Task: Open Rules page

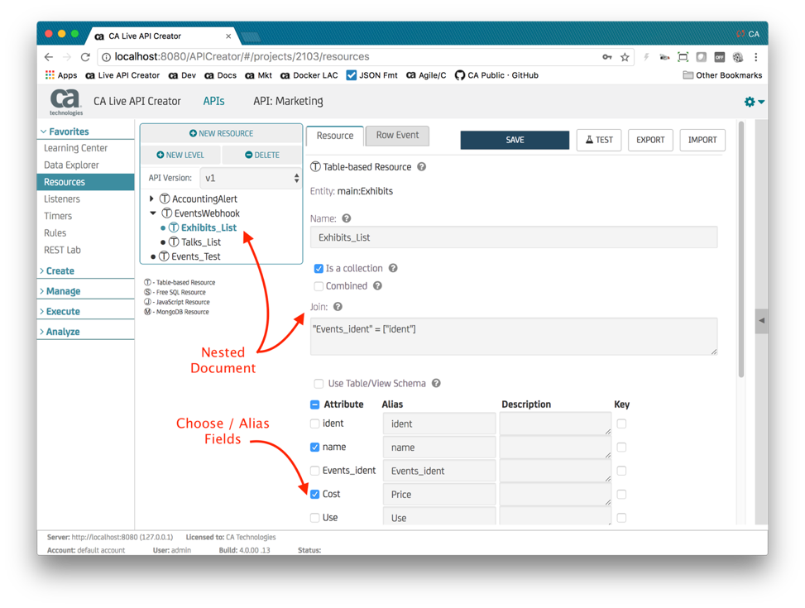Action: (x=55, y=232)
